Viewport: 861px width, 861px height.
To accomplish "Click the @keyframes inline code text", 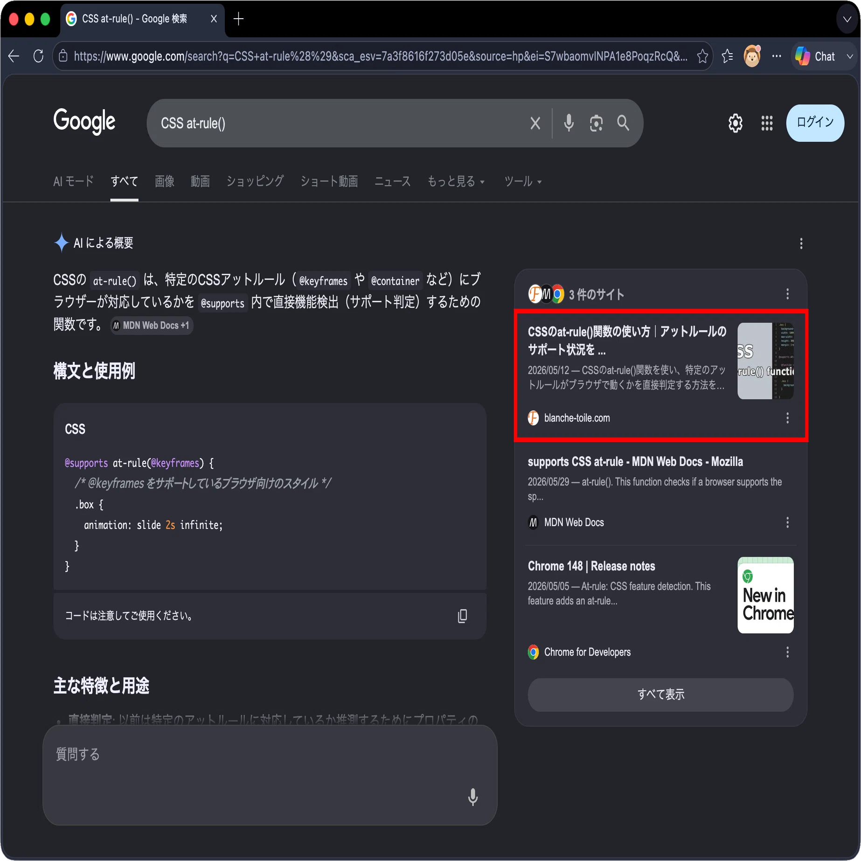I will pos(323,281).
